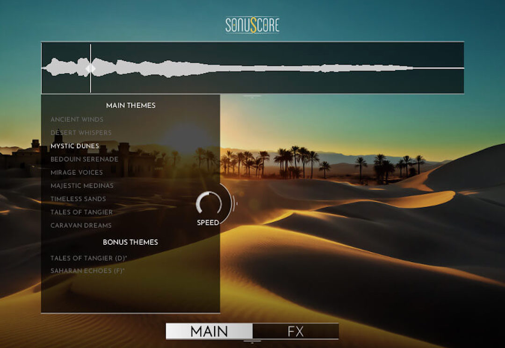Click the small handle below the waveform display
Viewport: 505px width, 348px height.
252,97
